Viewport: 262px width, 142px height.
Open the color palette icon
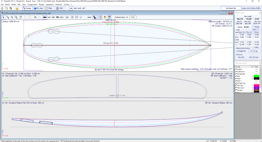[105, 17]
